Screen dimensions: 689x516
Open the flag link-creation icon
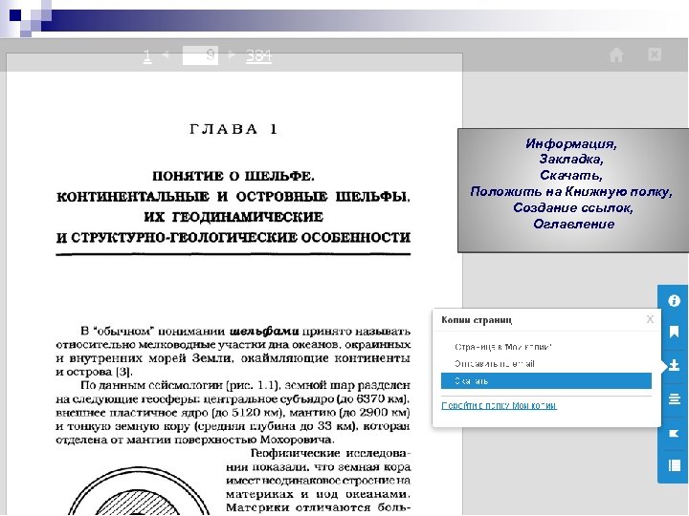pyautogui.click(x=674, y=433)
